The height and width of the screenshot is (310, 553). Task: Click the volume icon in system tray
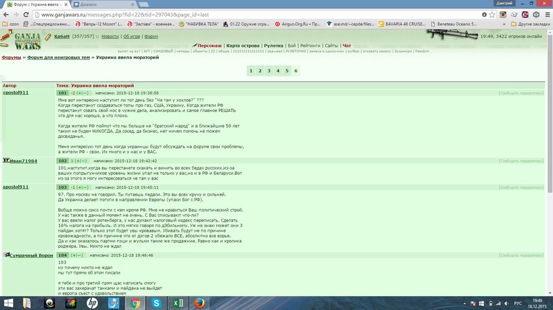[507, 303]
